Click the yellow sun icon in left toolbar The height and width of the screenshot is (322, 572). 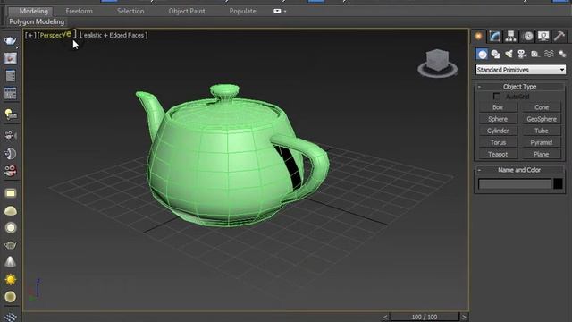coord(10,279)
